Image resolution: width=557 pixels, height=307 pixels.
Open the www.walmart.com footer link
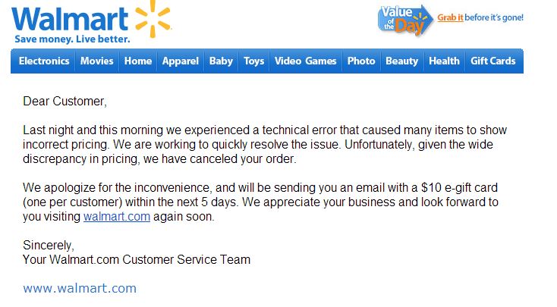(x=80, y=288)
